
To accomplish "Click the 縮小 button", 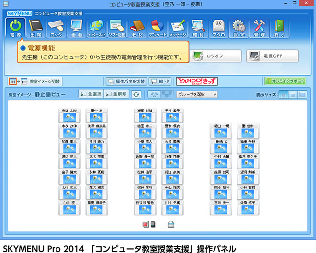I will click(160, 81).
